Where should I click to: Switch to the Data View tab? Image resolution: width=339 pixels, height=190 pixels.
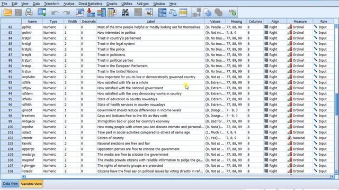[10, 184]
